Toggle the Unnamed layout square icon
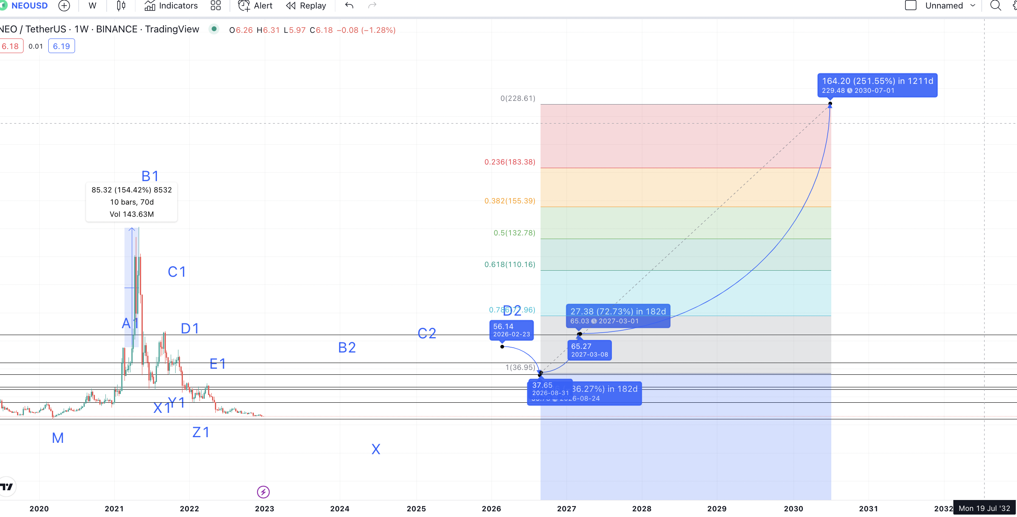Screen dimensions: 1017x517 (911, 6)
